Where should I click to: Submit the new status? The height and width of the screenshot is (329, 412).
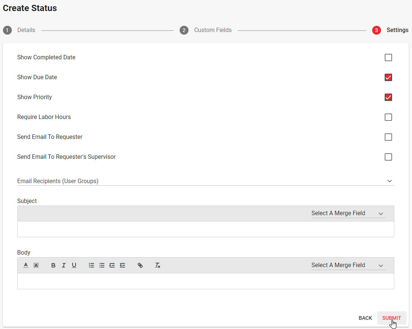pyautogui.click(x=392, y=318)
